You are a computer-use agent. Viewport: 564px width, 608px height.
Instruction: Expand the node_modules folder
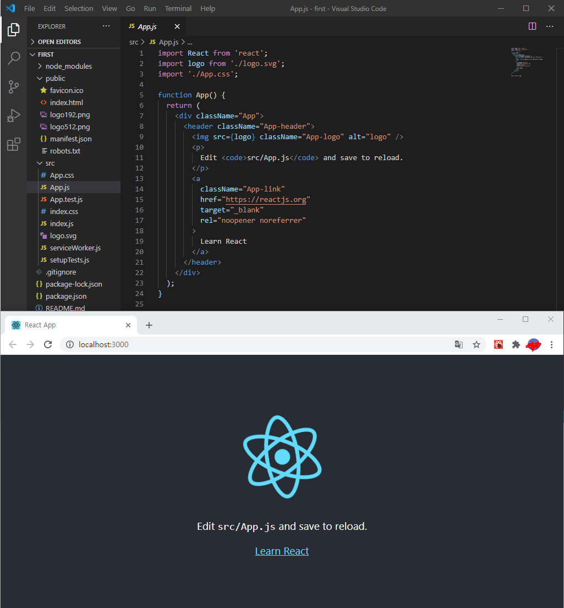click(x=74, y=67)
